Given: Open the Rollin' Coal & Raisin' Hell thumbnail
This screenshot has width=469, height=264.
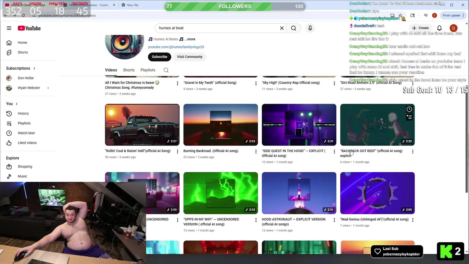Looking at the screenshot, I should [142, 125].
